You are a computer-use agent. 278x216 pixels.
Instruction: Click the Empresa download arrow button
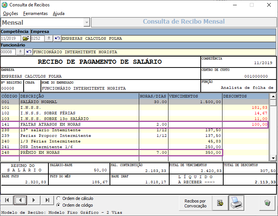point(49,38)
